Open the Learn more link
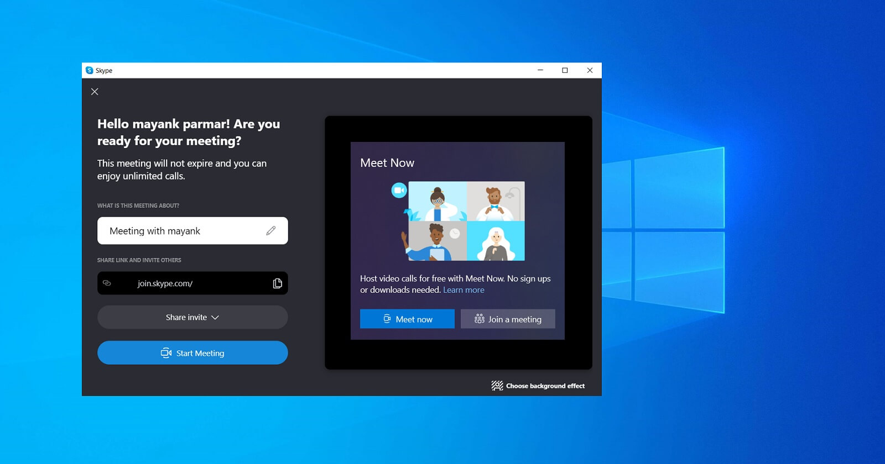Screen dimensions: 885x464 coord(464,290)
